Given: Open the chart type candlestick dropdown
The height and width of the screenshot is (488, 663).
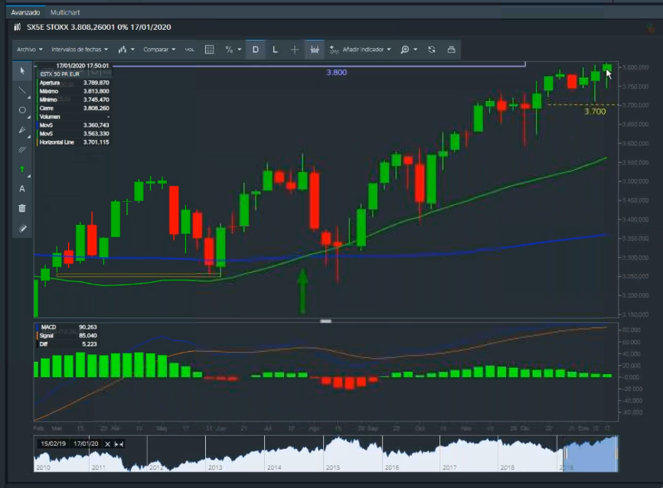Looking at the screenshot, I should coord(126,50).
